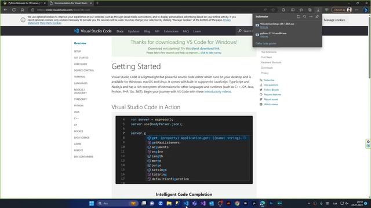Expand the PYTHON sidebar section

[x=79, y=106]
